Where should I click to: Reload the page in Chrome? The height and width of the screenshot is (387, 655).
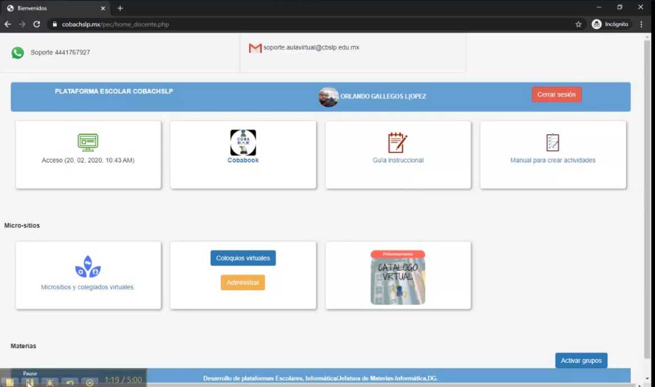tap(37, 24)
